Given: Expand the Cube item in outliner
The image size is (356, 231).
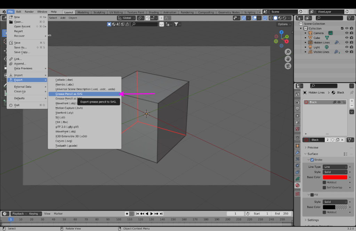Looking at the screenshot, I should [306, 38].
